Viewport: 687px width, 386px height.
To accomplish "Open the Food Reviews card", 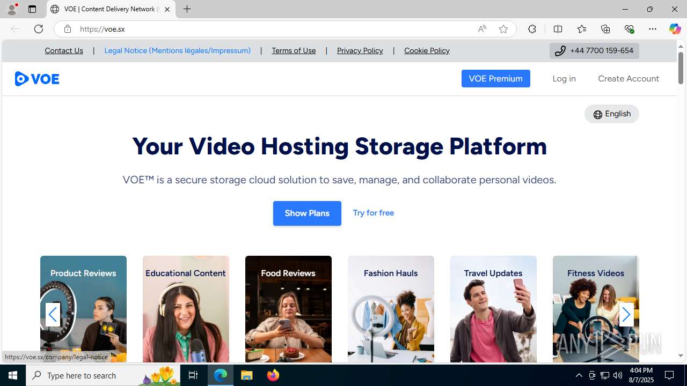I will 288,309.
